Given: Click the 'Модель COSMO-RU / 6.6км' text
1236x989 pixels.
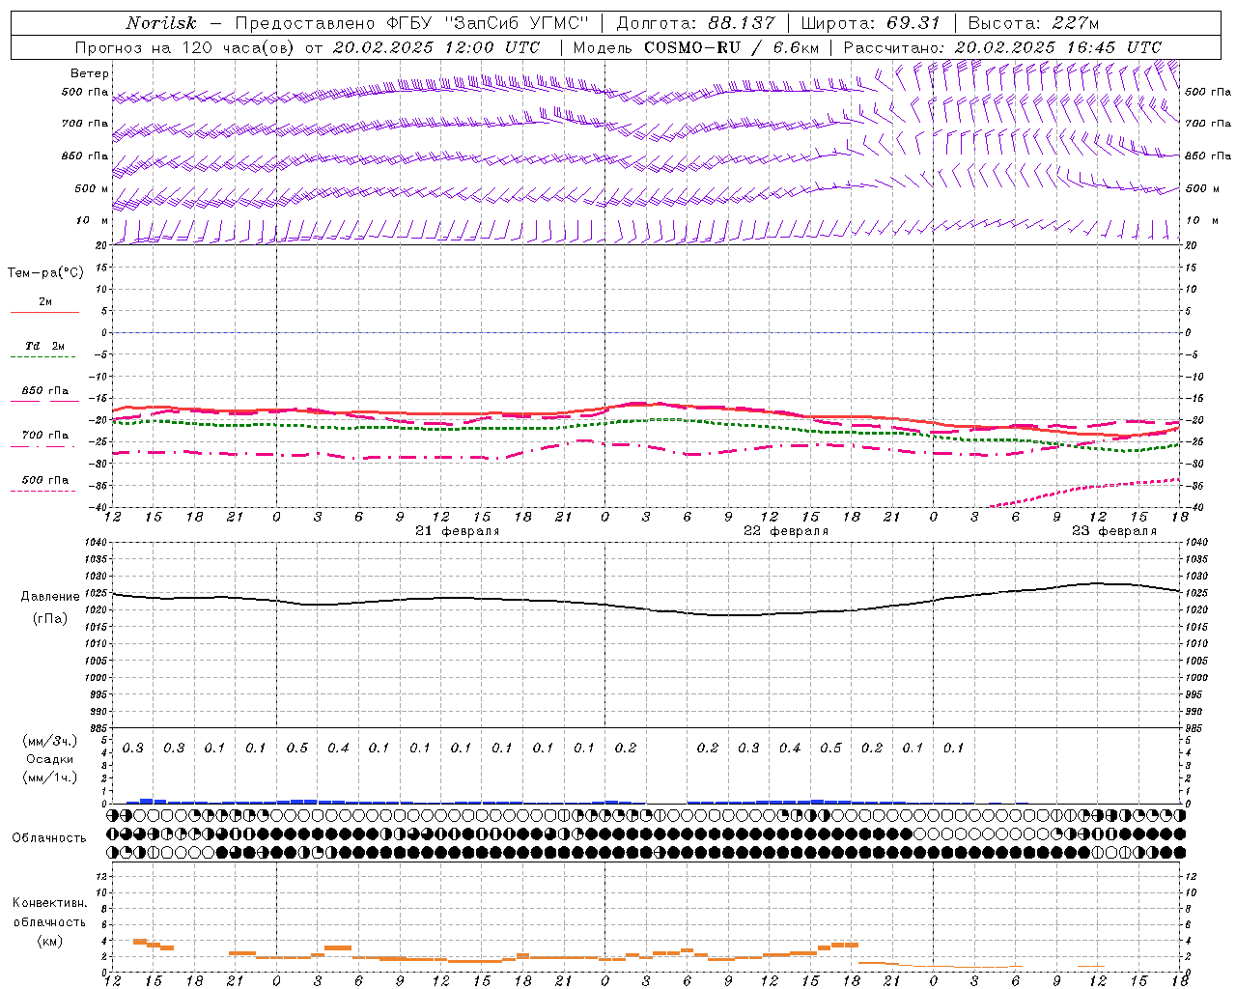Looking at the screenshot, I should click(x=696, y=47).
